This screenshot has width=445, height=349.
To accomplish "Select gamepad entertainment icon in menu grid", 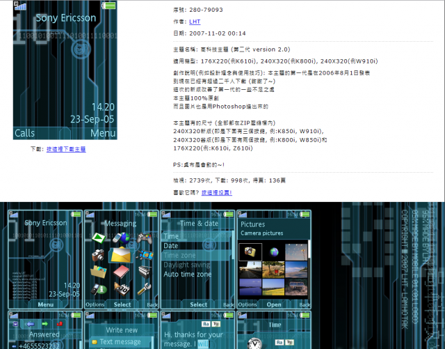I will (145, 238).
